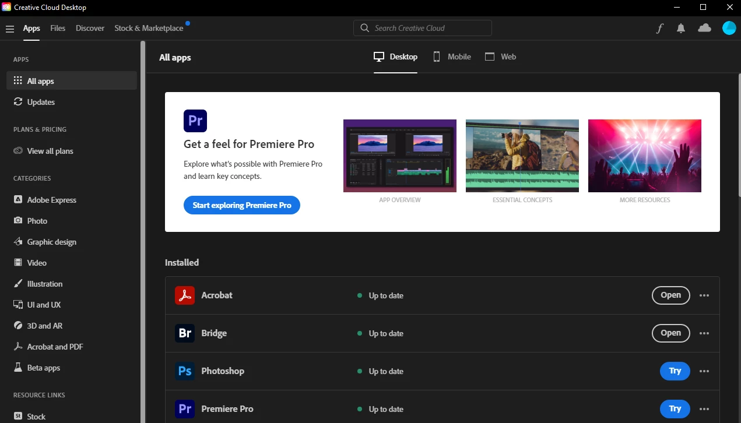Click the Premiere Pro app icon in list

point(185,409)
